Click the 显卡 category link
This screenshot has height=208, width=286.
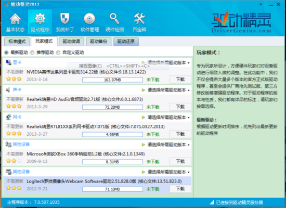click(x=17, y=62)
